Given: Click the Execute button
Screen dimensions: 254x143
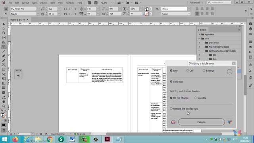Looking at the screenshot, I should pyautogui.click(x=201, y=122).
